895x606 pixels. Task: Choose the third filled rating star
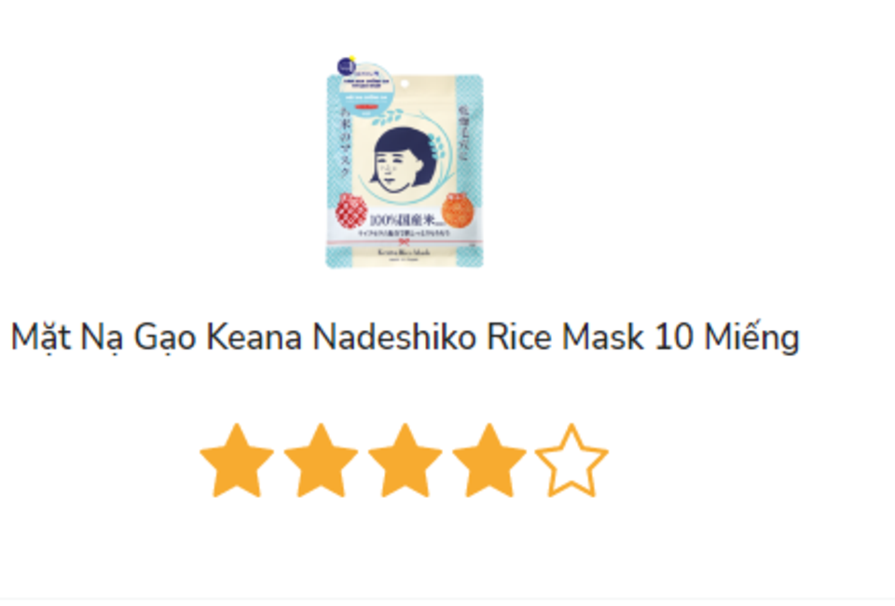[x=406, y=461]
